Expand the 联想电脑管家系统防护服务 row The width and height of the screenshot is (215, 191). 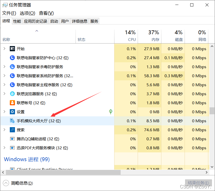pyautogui.click(x=4, y=76)
